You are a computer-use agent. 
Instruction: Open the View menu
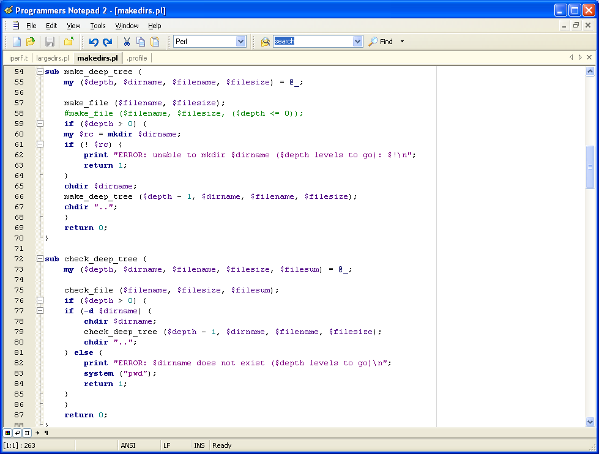coord(73,26)
